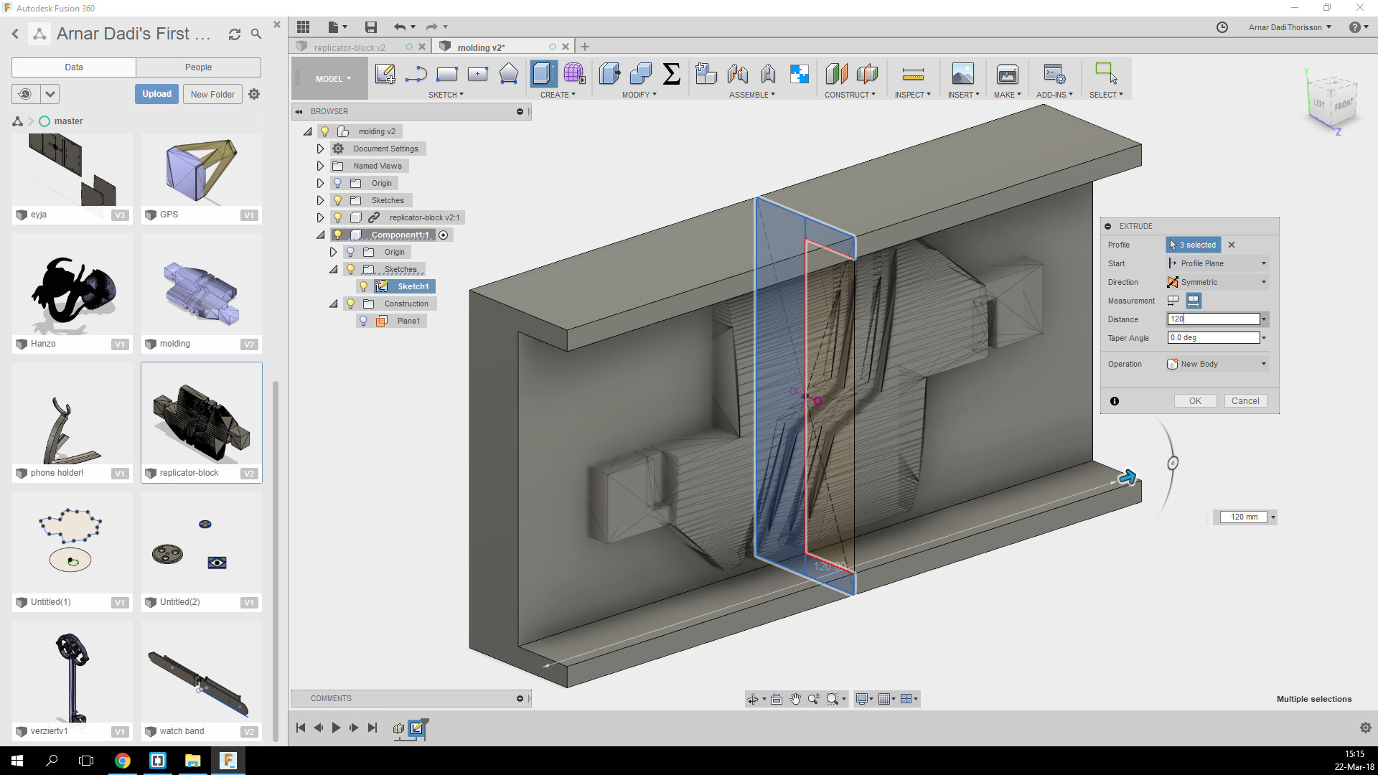Switch to the People tab

tap(198, 67)
